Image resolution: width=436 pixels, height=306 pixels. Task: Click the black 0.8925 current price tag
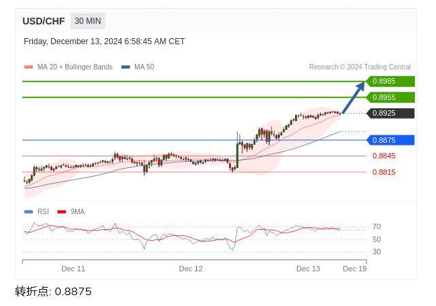[390, 114]
